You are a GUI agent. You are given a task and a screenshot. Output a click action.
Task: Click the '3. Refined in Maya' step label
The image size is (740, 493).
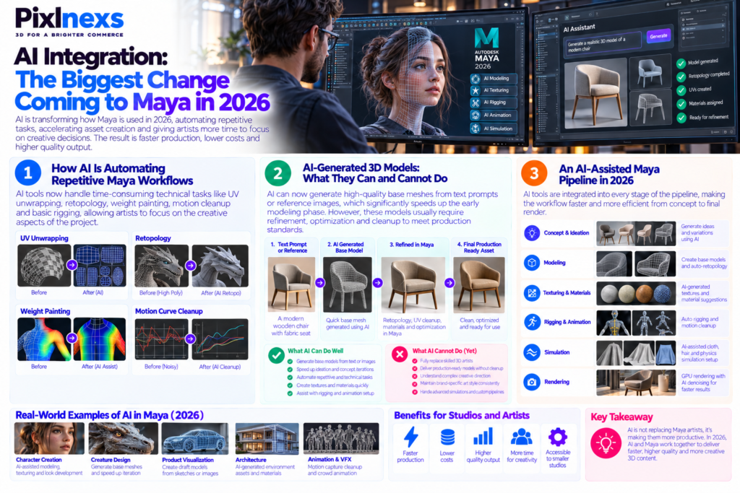point(411,245)
